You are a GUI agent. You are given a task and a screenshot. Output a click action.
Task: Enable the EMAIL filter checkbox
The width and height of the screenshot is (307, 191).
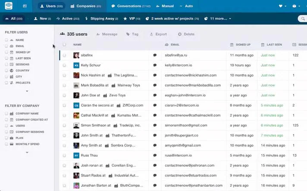6,46
